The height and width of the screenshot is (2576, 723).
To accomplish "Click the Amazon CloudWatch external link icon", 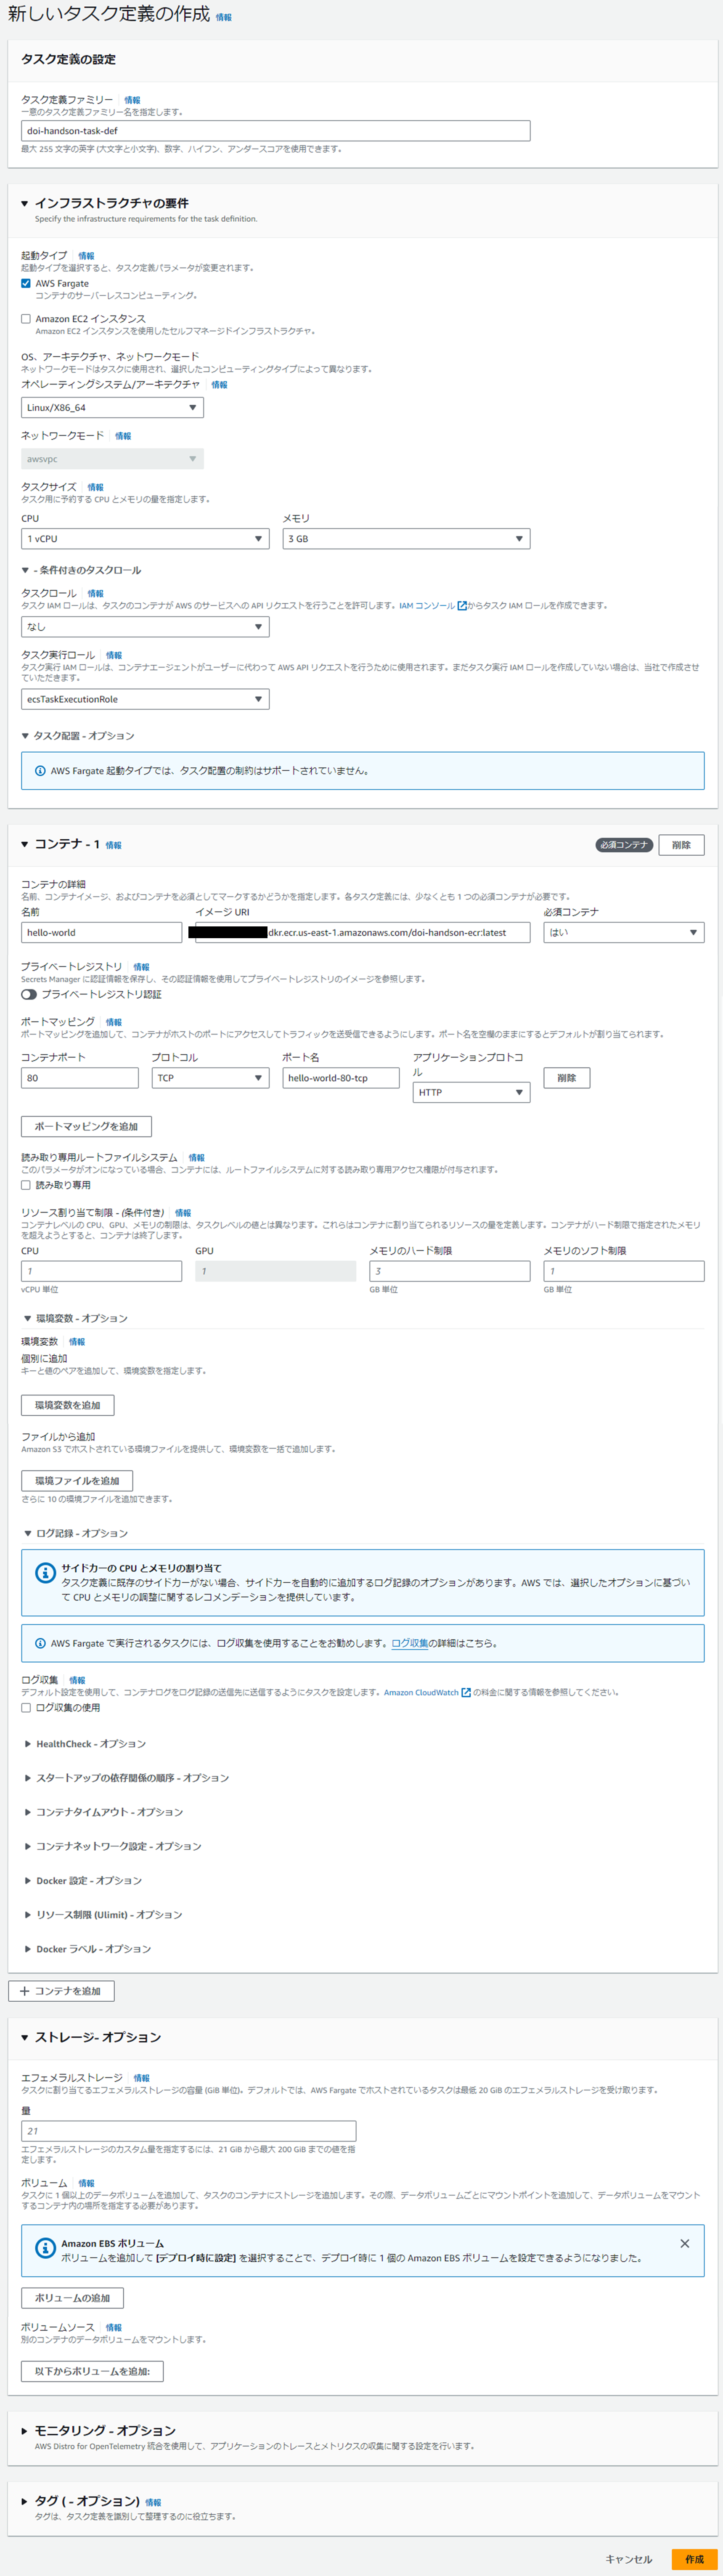I will click(466, 1692).
